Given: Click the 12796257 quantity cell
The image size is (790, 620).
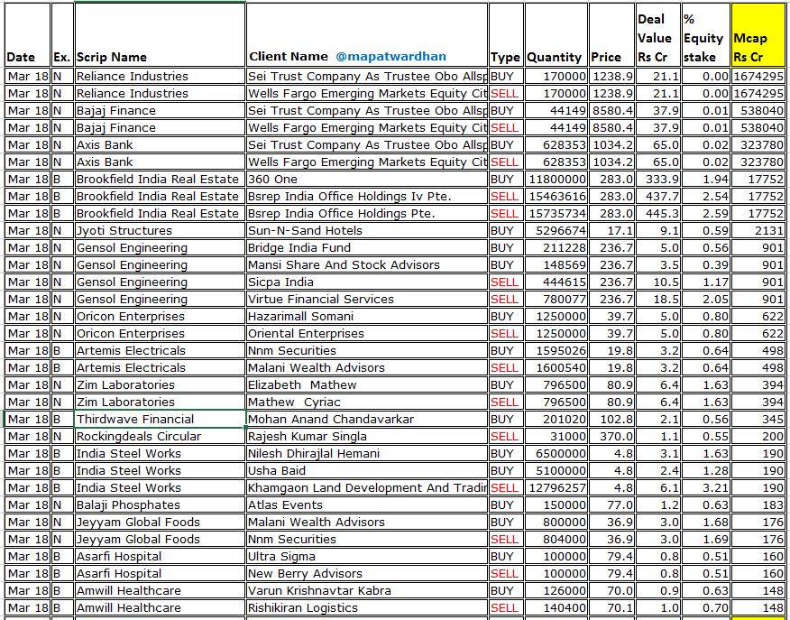Looking at the screenshot, I should point(556,488).
